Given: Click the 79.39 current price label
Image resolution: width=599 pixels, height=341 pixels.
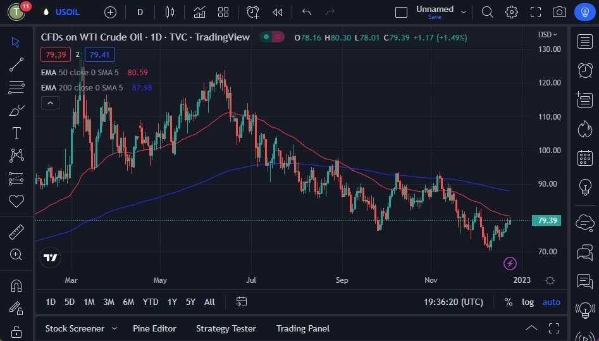Looking at the screenshot, I should click(x=547, y=220).
